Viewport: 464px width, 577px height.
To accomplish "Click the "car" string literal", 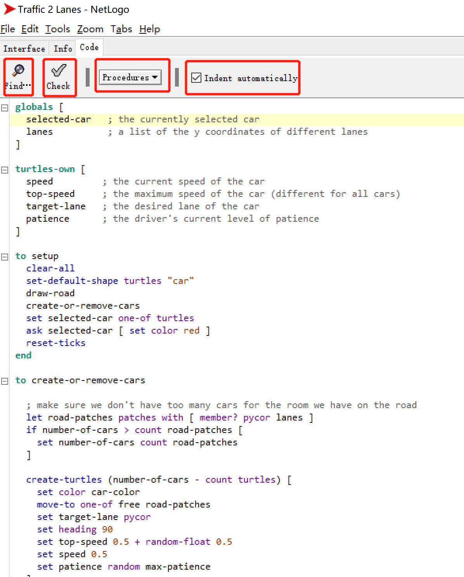I will click(181, 281).
